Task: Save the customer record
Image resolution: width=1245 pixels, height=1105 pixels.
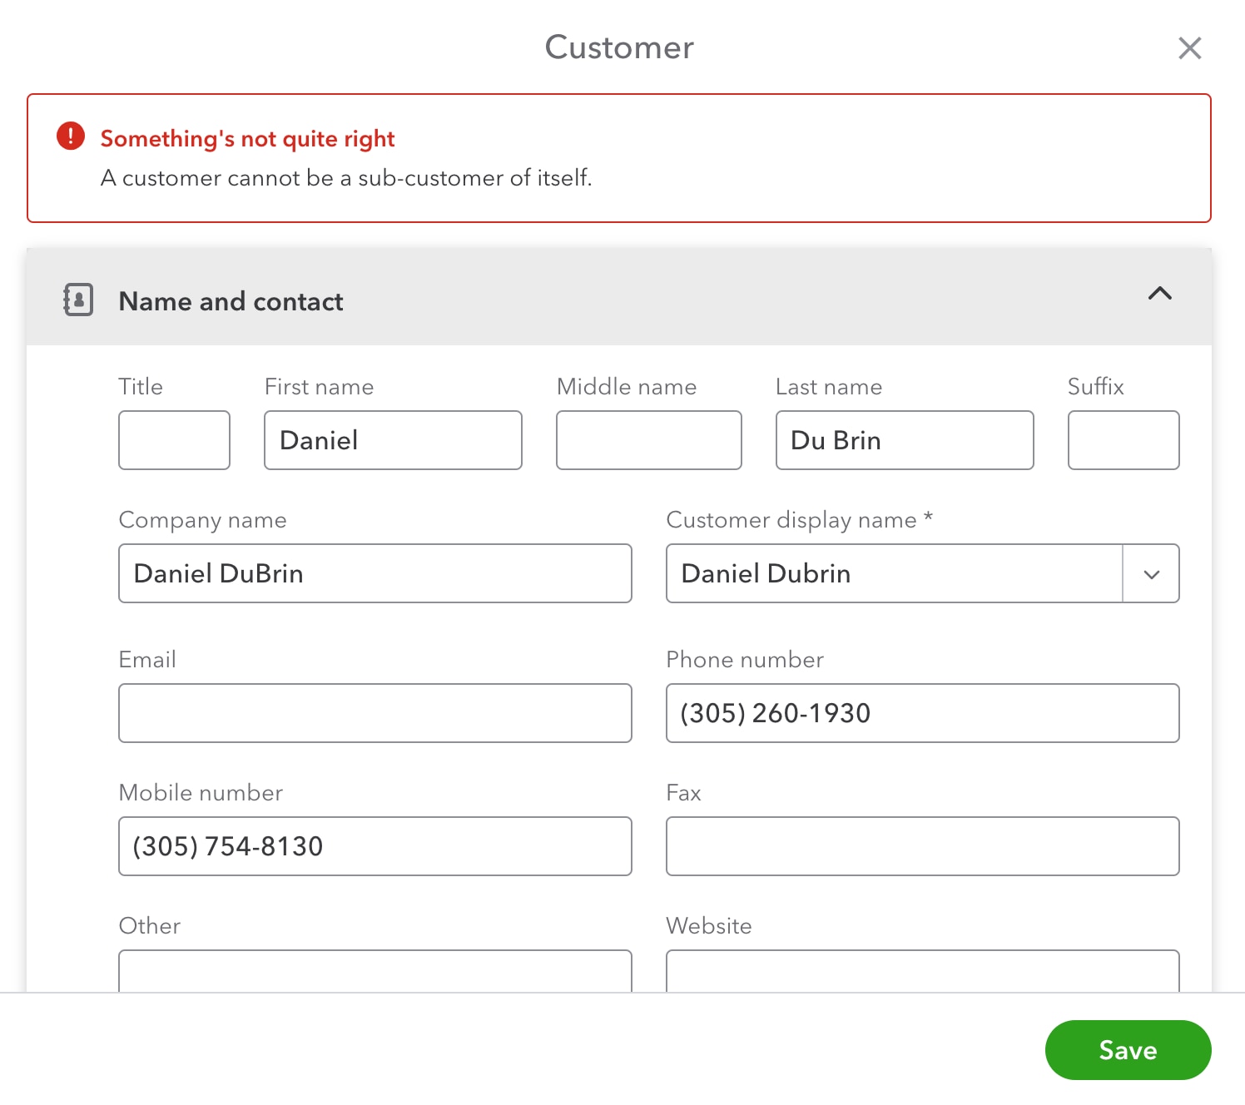Action: (1128, 1050)
